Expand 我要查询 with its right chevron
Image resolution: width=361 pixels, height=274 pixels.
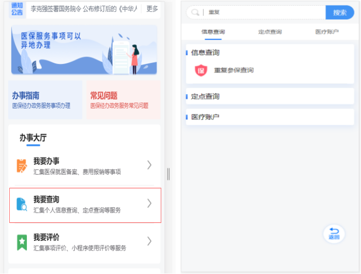(149, 203)
